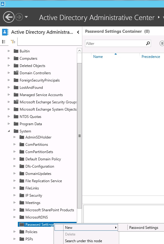Image resolution: width=164 pixels, height=244 pixels.
Task: Select MicrosoftDNS tree item
Action: coord(37,217)
